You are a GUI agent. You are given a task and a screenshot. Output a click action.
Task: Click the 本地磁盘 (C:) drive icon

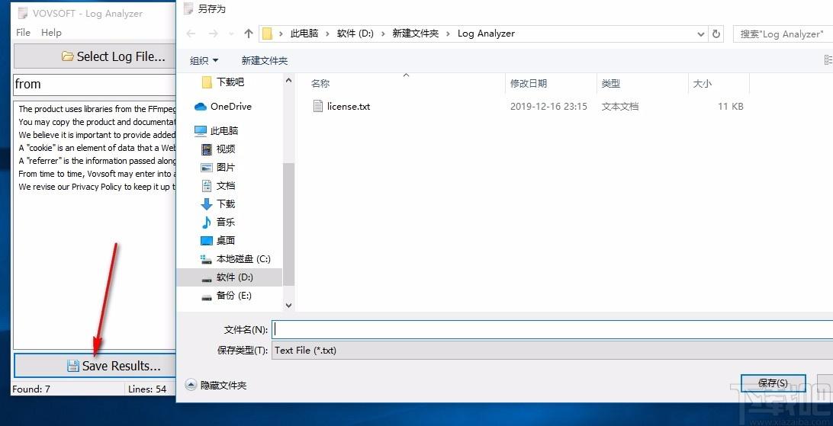206,259
